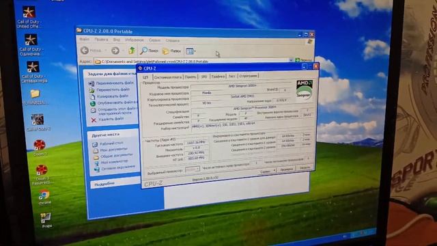Go to Desktop (Рабочий стол) in Other Places
This screenshot has width=437, height=246.
pyautogui.click(x=111, y=143)
